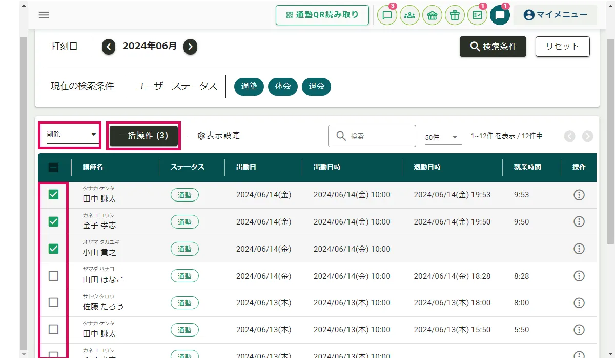Open the group members icon

click(x=409, y=15)
